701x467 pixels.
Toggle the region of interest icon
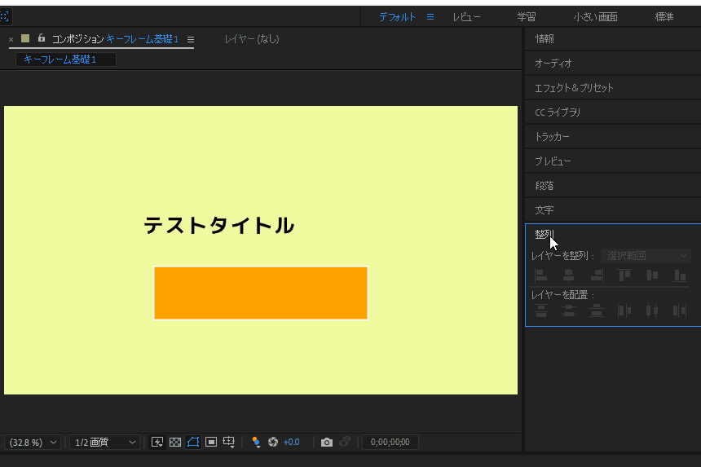coord(211,442)
